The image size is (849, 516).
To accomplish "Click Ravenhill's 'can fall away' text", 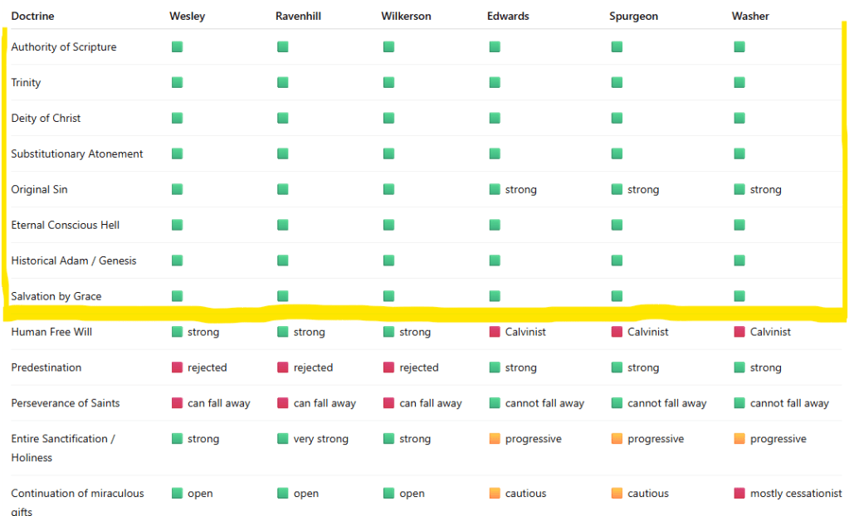I will click(324, 403).
